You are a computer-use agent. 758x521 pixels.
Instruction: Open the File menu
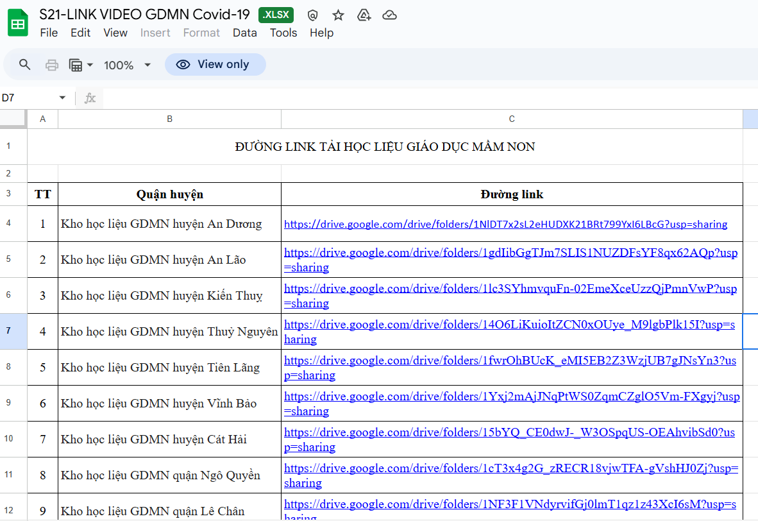click(x=49, y=33)
